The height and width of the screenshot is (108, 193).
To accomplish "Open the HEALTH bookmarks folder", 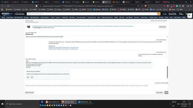I will click(x=9, y=9).
